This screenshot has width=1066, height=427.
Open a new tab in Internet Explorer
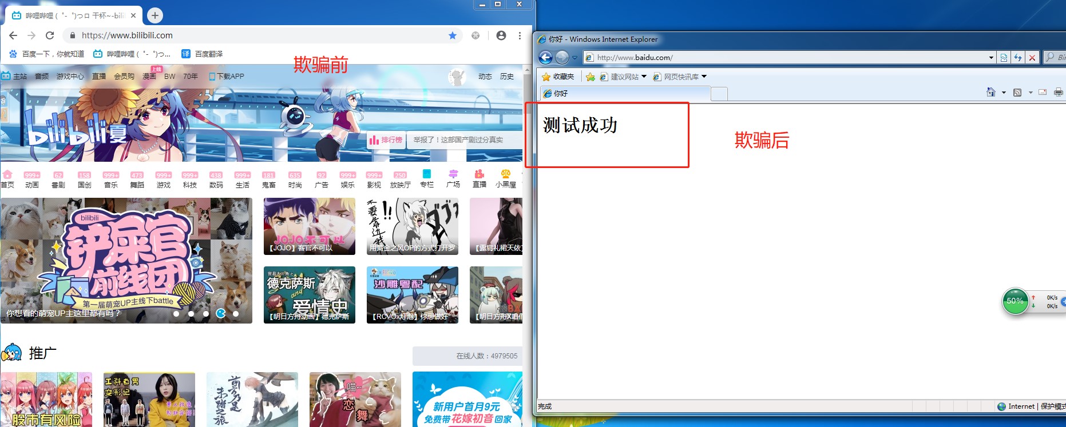(719, 94)
